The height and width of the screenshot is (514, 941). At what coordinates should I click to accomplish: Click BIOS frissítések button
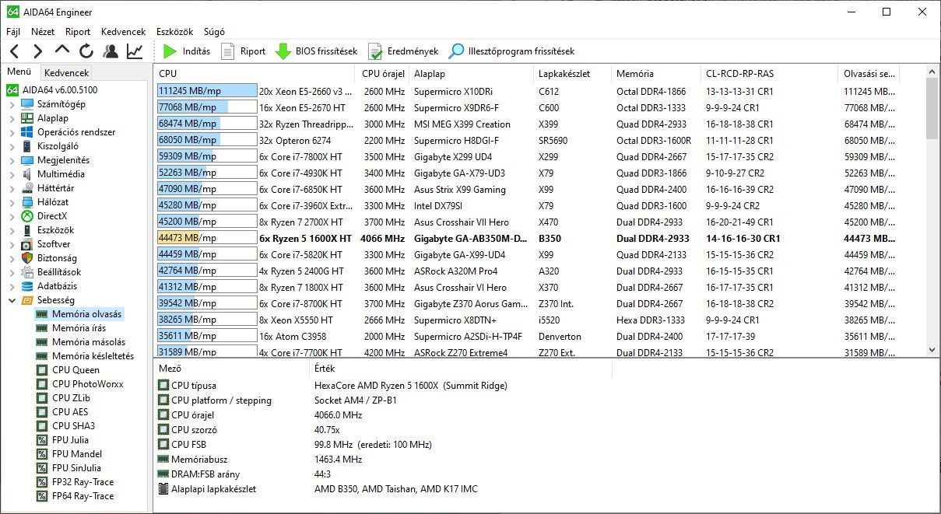pyautogui.click(x=317, y=51)
